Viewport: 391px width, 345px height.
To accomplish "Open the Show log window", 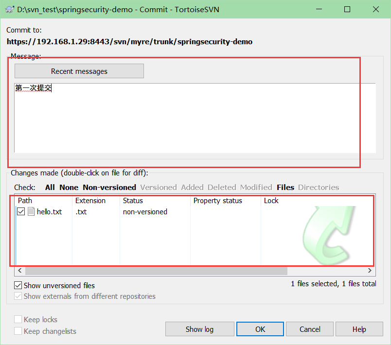I will coord(199,329).
